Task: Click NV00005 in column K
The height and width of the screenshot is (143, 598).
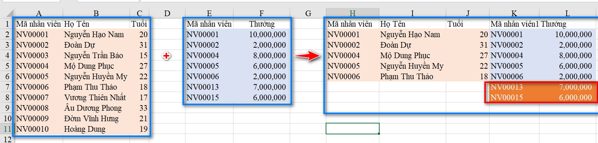Action: pos(514,66)
